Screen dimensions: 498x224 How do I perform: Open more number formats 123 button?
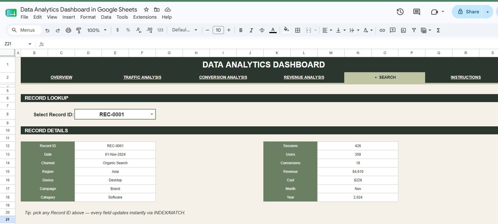point(160,30)
